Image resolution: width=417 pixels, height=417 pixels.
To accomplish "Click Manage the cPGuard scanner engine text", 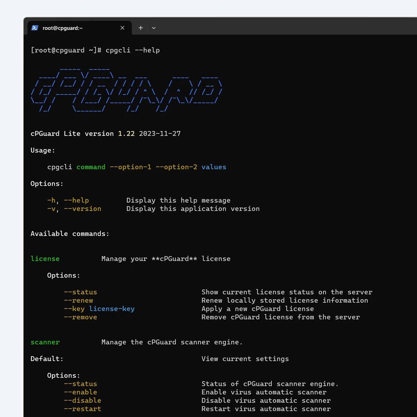I will point(172,342).
